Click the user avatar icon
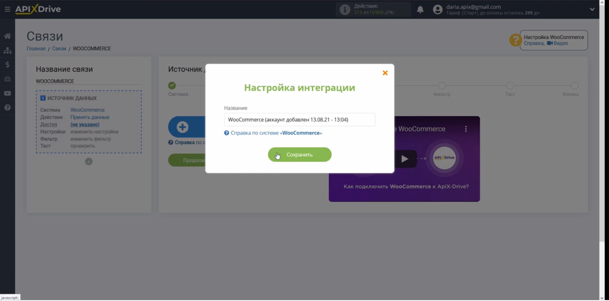The height and width of the screenshot is (301, 609). point(438,10)
